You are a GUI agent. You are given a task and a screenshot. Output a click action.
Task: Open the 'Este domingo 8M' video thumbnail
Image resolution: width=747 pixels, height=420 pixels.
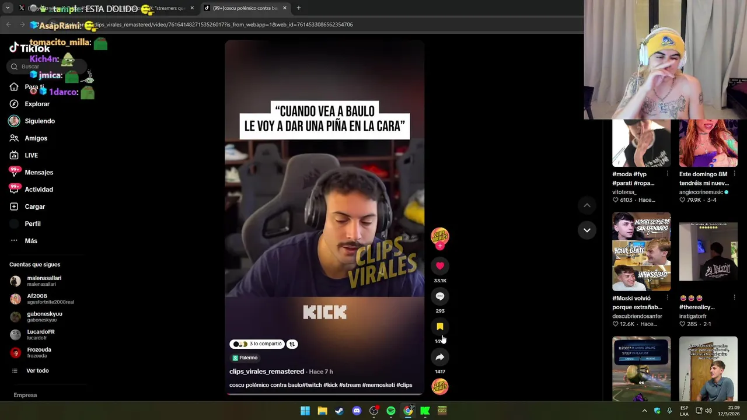[x=708, y=143]
